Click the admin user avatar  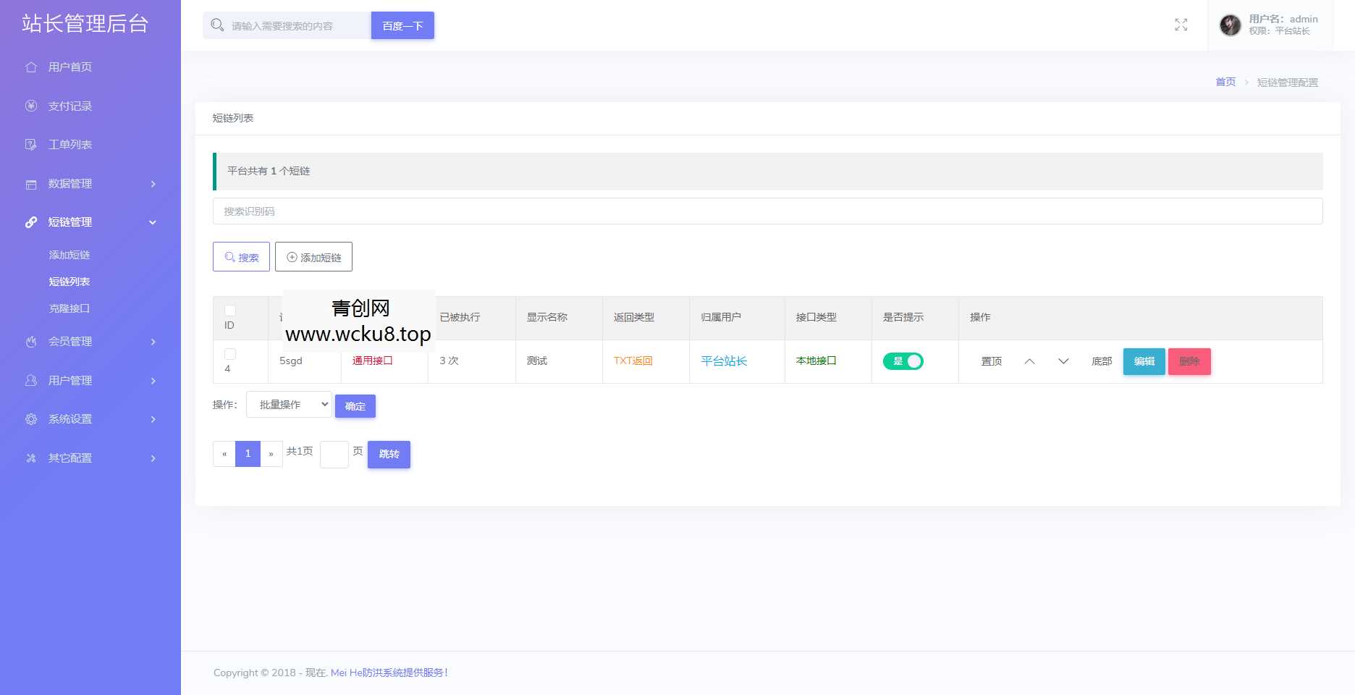coord(1230,25)
